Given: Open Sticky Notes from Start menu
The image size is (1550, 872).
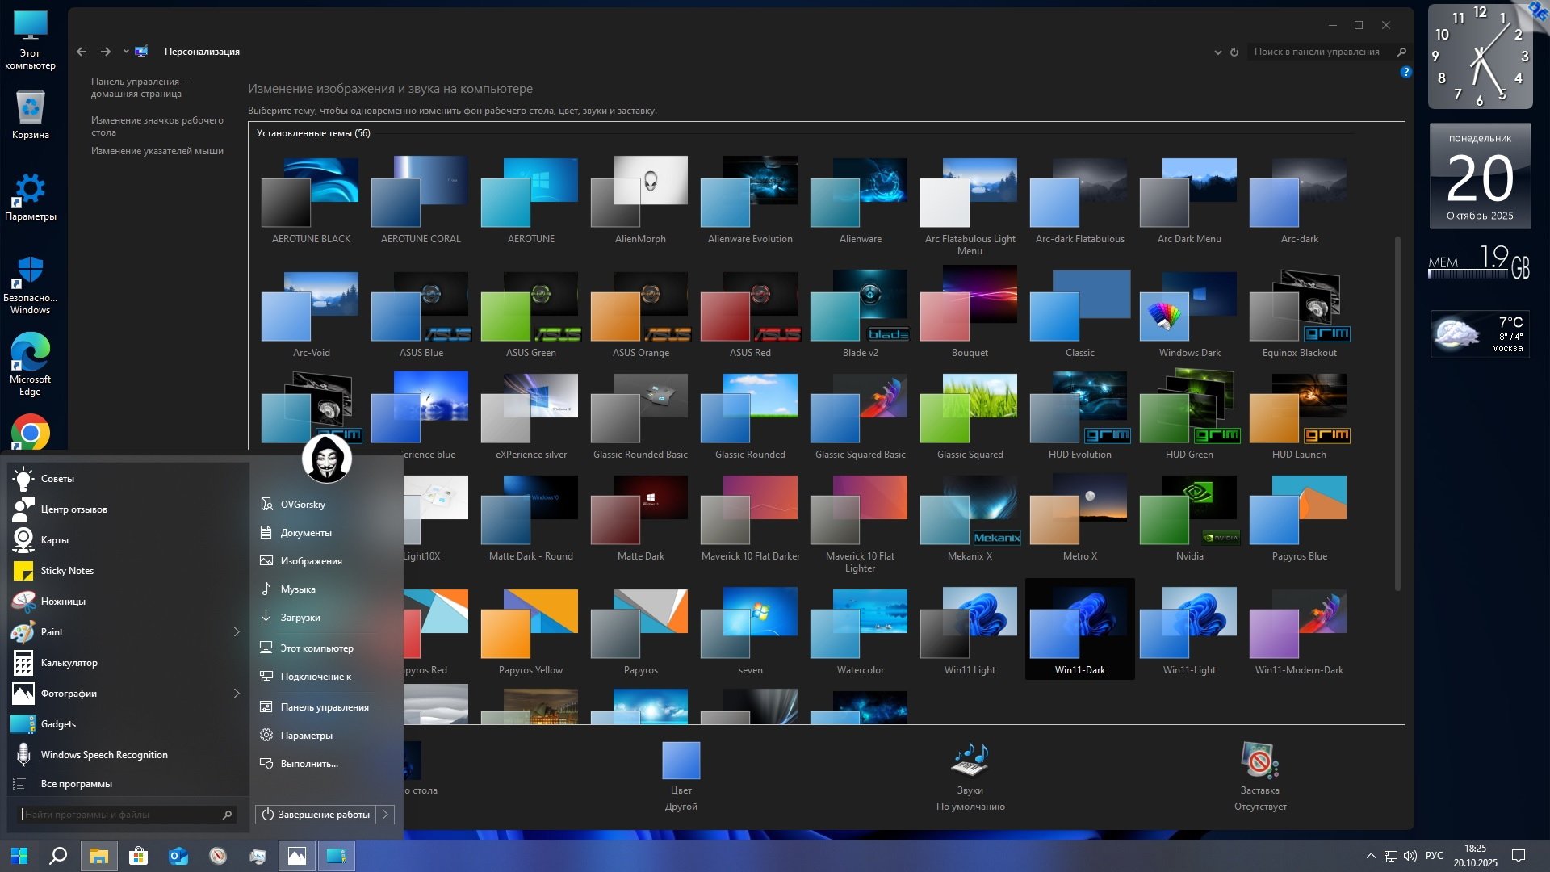Looking at the screenshot, I should pyautogui.click(x=67, y=571).
